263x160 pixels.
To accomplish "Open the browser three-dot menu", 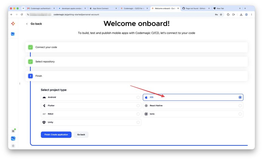I will [251, 14].
